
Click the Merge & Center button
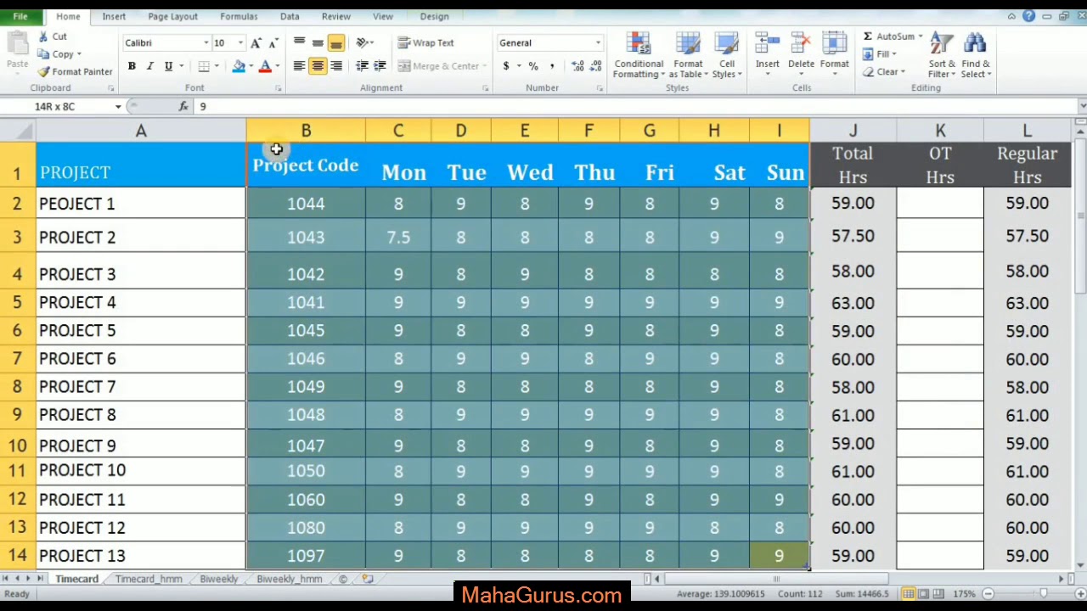[x=438, y=66]
